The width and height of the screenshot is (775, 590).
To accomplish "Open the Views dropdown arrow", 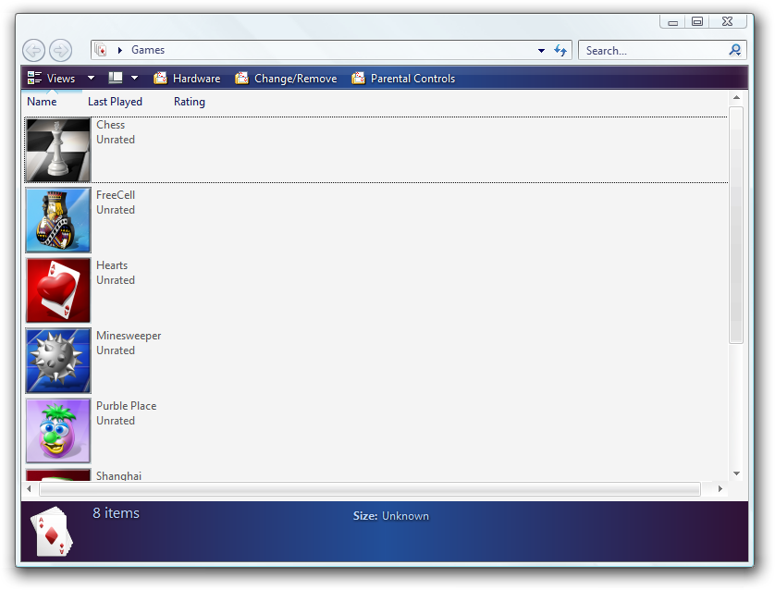I will point(91,78).
